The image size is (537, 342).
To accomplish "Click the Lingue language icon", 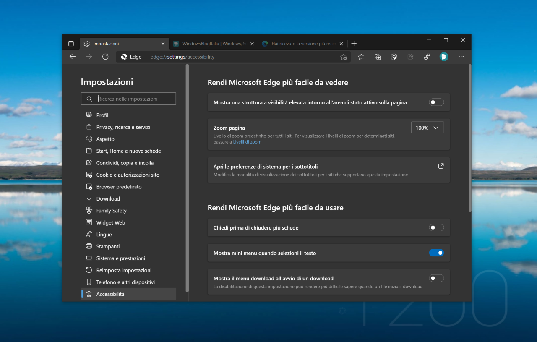I will click(x=89, y=235).
